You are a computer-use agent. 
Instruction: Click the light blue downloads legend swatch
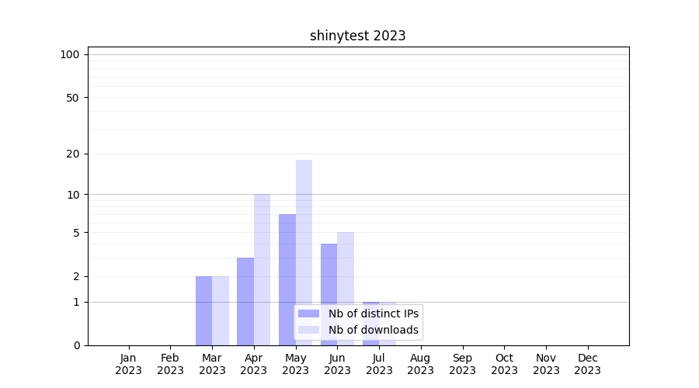pos(308,330)
